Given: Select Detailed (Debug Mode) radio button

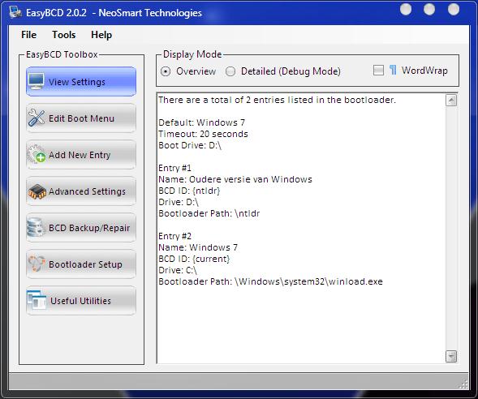Looking at the screenshot, I should [x=230, y=71].
